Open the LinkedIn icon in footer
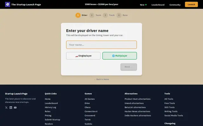This screenshot has width=203, height=126. coord(11,108)
